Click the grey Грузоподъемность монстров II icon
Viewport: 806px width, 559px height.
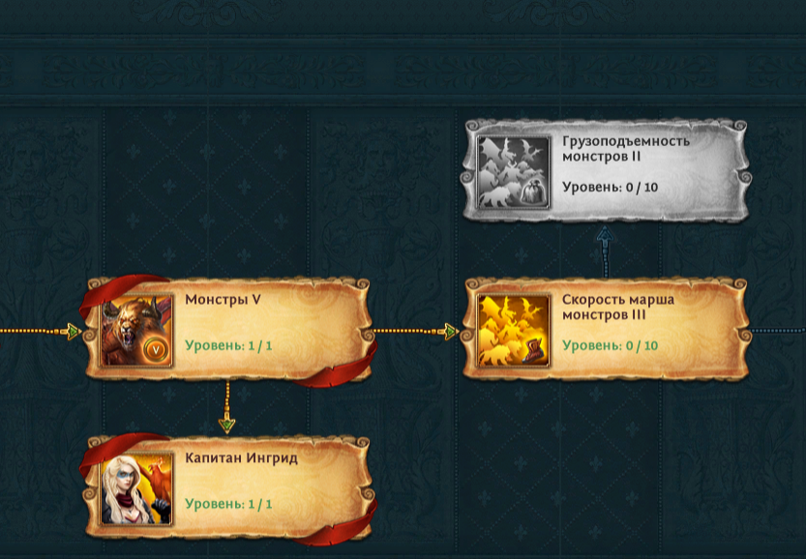click(514, 172)
